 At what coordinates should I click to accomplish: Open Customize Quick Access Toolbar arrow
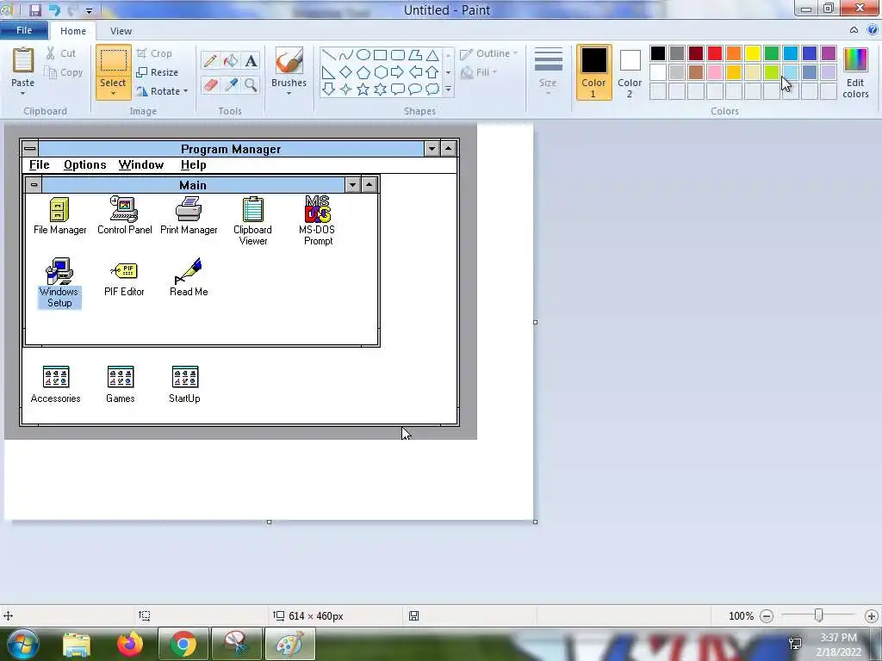click(x=89, y=10)
